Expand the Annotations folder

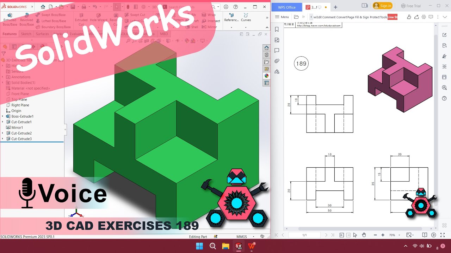[3, 77]
